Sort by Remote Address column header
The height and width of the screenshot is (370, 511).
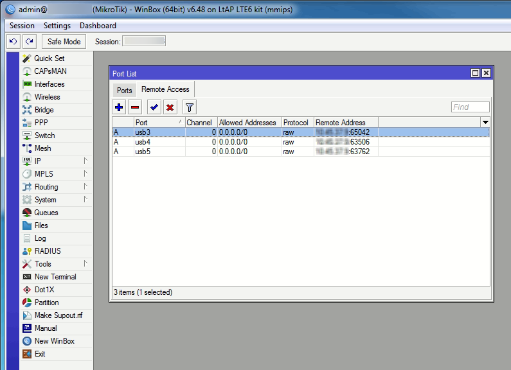[x=346, y=123]
